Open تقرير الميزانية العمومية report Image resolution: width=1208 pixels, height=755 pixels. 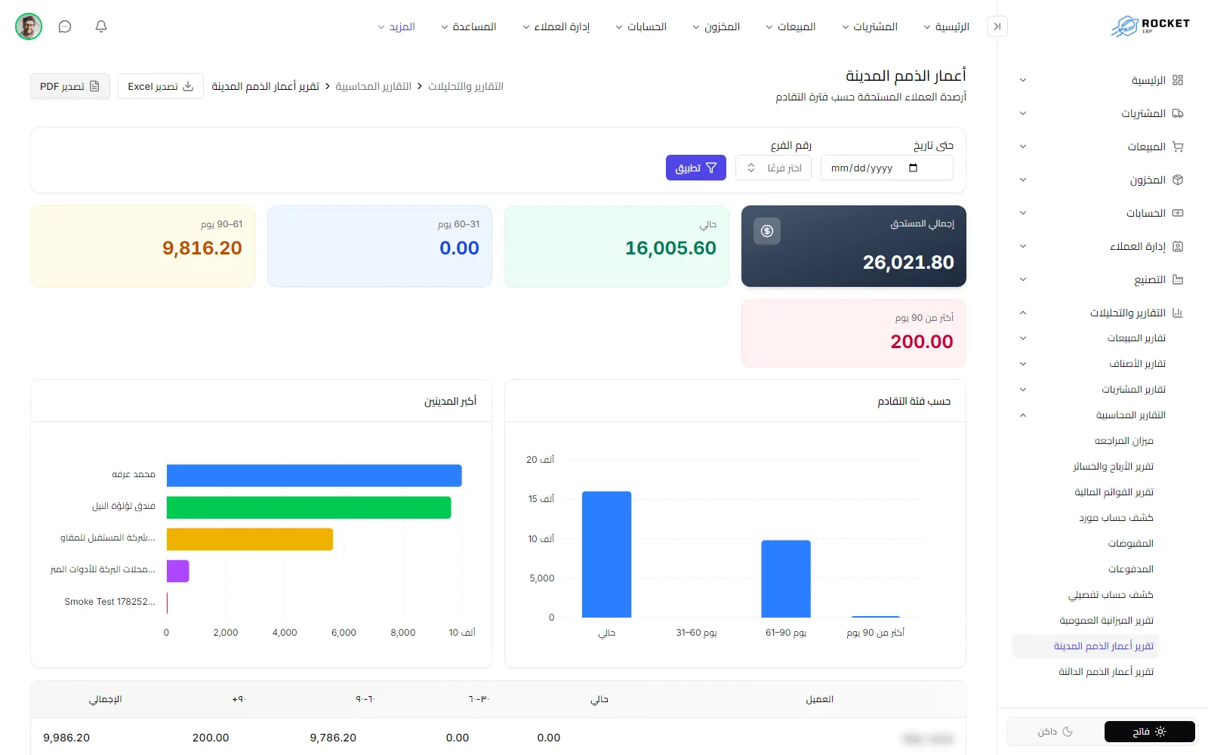tap(1107, 621)
